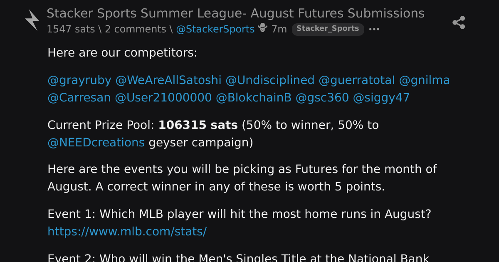Open the share icon menu
Viewport: 499px width, 262px height.
[459, 22]
